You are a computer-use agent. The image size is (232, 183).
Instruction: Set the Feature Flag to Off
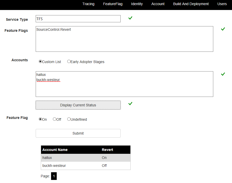54,119
